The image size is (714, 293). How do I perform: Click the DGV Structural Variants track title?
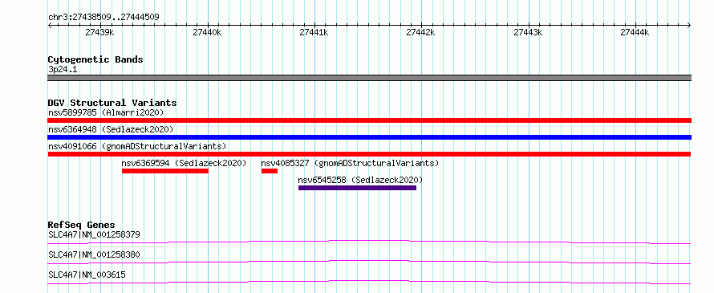click(x=112, y=103)
